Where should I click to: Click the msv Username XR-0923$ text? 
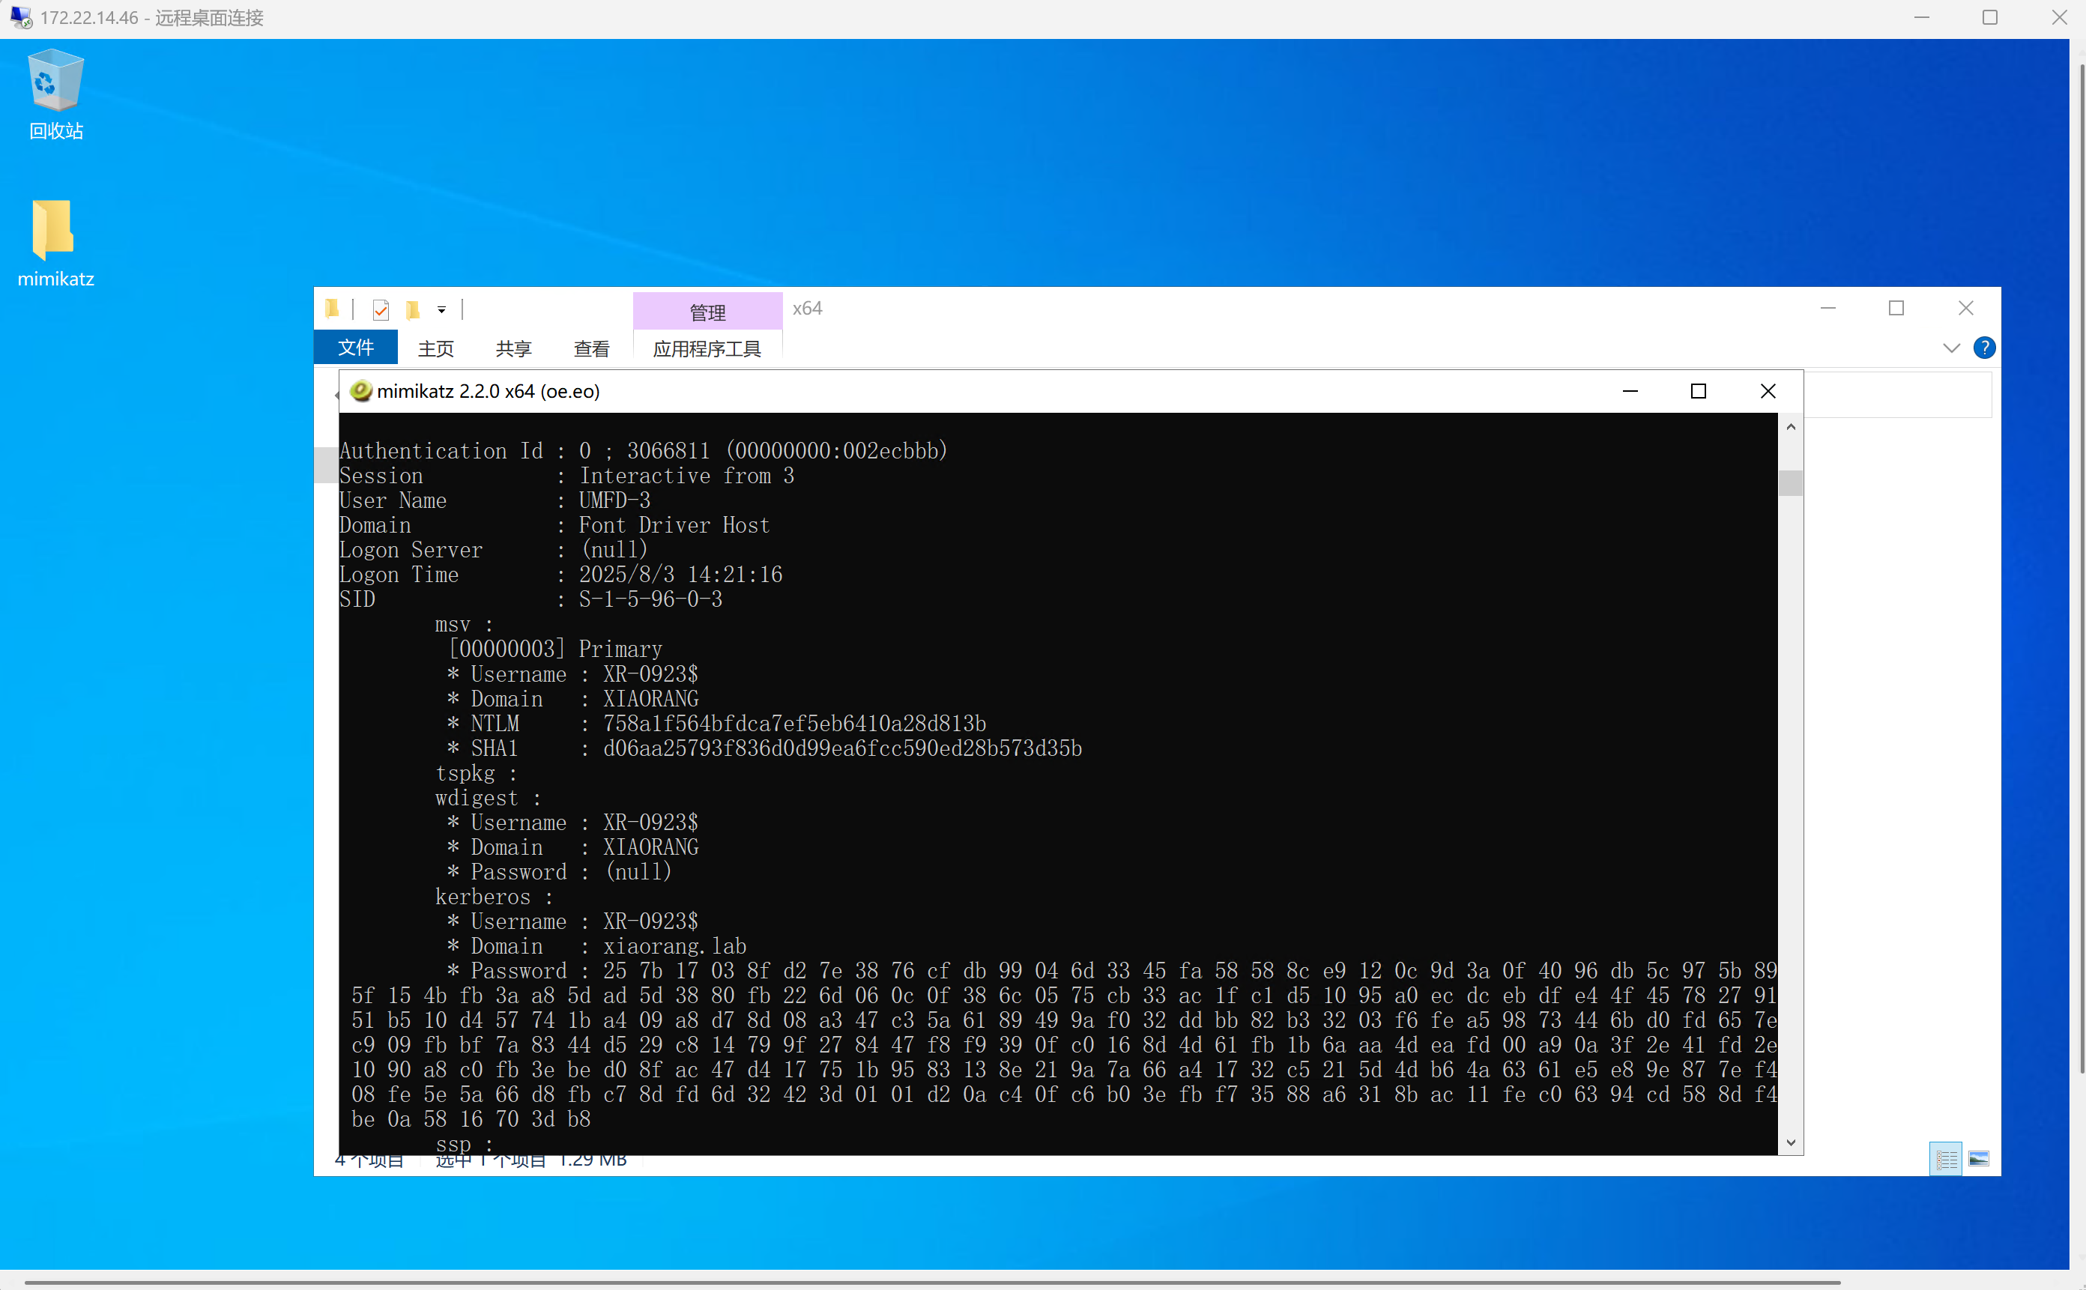click(x=650, y=674)
